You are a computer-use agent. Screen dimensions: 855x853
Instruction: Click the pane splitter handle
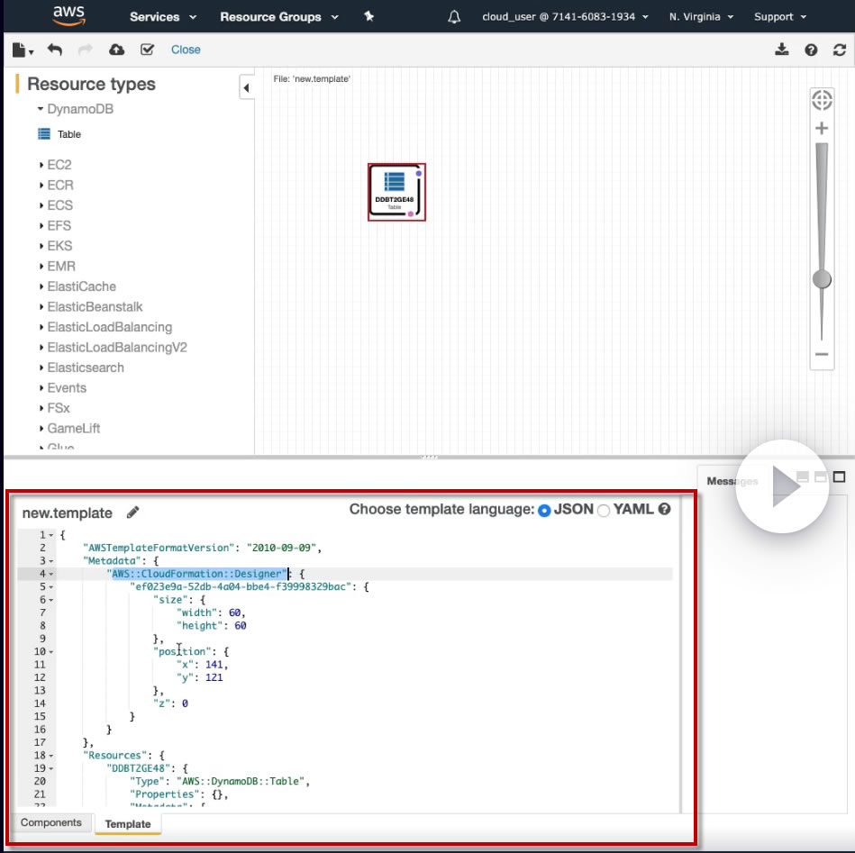pos(429,457)
